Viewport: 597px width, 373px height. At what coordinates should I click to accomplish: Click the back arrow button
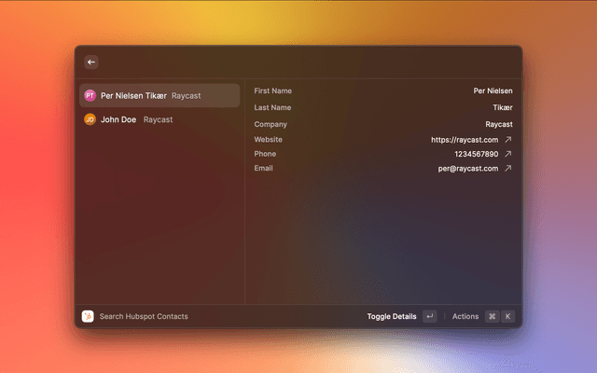click(x=91, y=62)
